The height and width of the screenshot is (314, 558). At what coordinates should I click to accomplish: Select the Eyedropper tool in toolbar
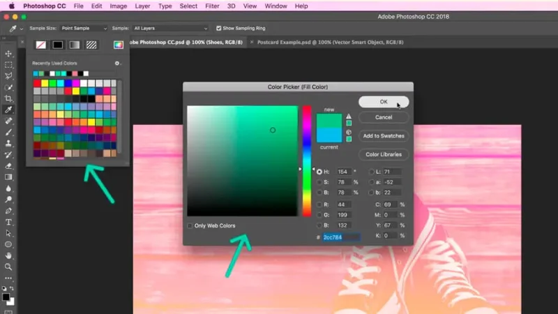pyautogui.click(x=8, y=110)
